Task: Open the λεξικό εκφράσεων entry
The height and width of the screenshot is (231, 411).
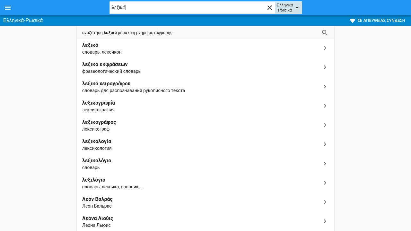Action: pos(205,67)
